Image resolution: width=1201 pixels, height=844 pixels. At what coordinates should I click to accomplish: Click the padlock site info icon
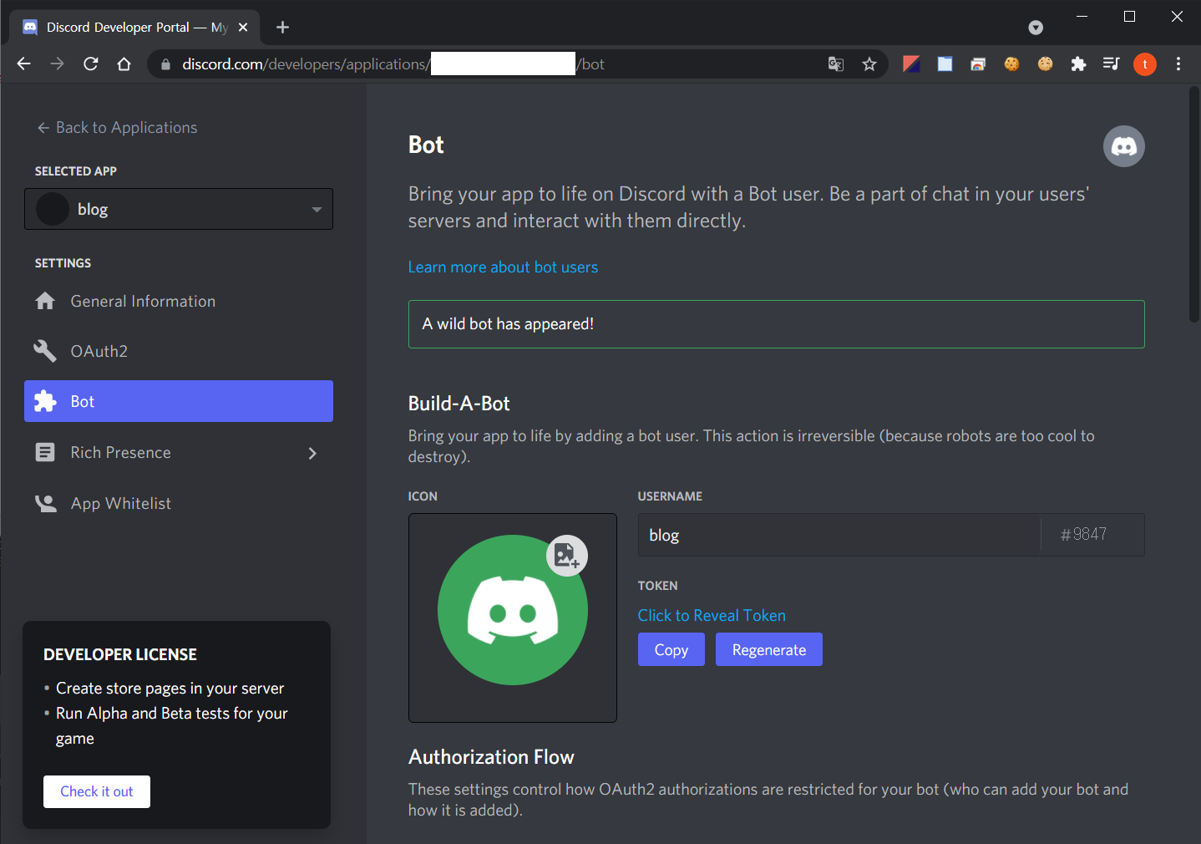click(x=165, y=64)
